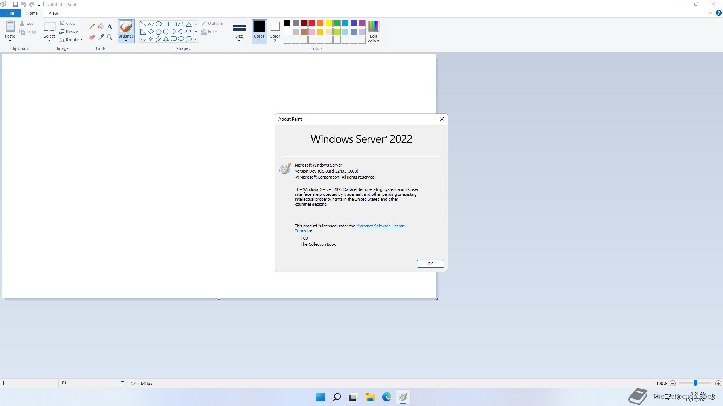Choose the Five-point star shape
The height and width of the screenshot is (406, 723).
(x=158, y=39)
